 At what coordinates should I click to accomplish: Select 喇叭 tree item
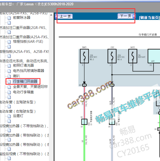(16, 76)
